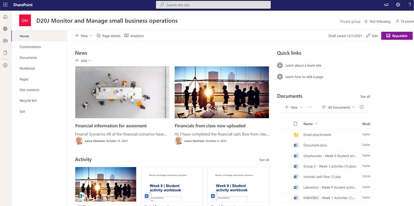Click the Republish button
414x206 pixels.
click(x=397, y=36)
